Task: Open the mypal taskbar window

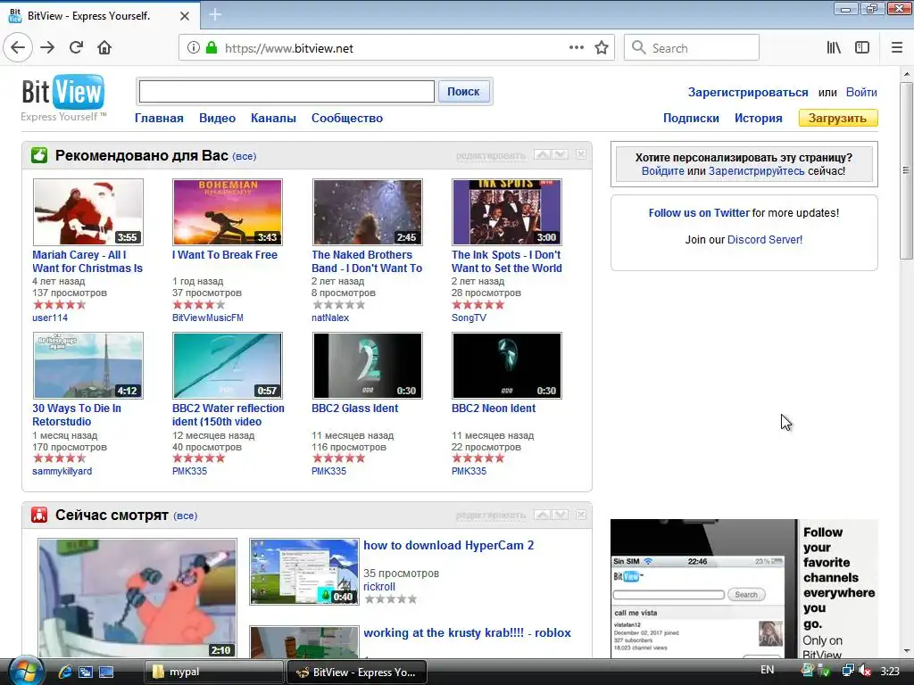Action: (x=213, y=672)
